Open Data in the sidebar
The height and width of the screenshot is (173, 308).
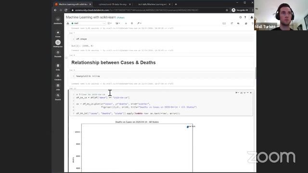click(x=58, y=67)
